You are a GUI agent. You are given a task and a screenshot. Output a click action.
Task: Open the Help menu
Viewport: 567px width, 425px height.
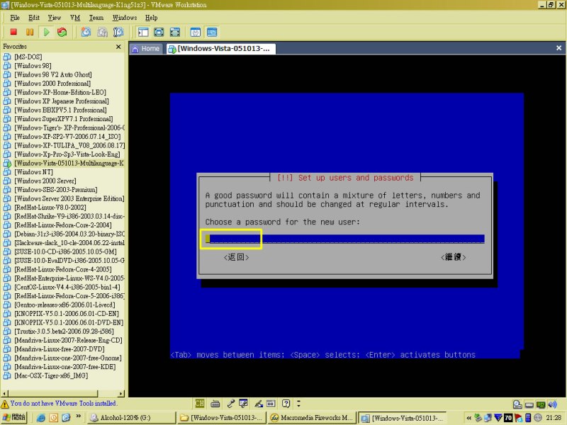click(151, 18)
